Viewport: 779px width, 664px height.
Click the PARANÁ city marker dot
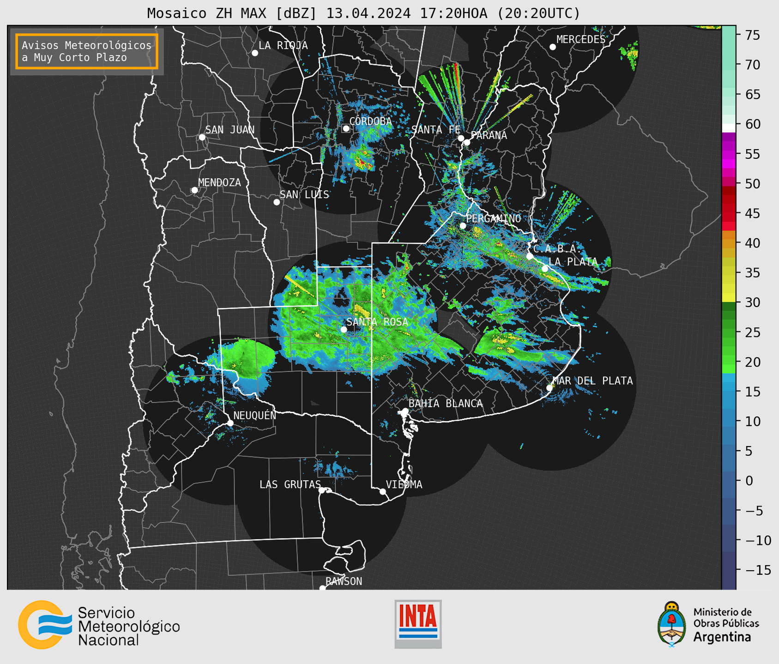467,142
